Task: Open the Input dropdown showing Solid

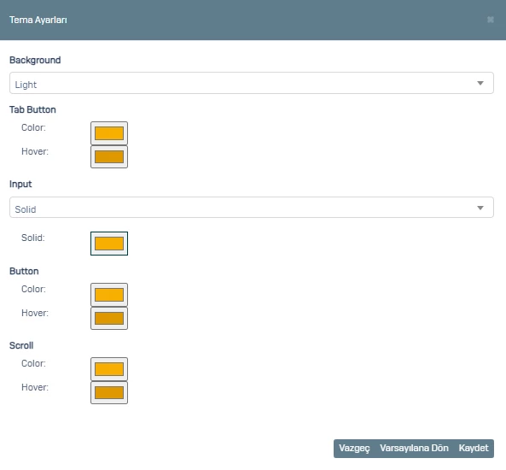Action: (252, 207)
